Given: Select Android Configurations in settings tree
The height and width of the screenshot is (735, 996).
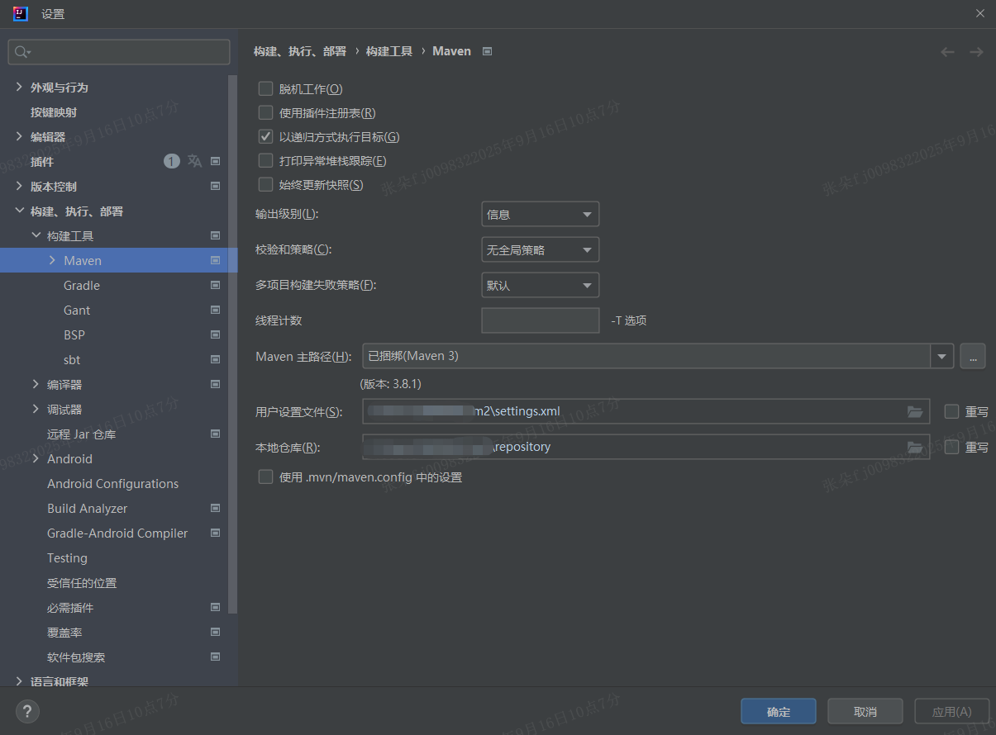Looking at the screenshot, I should tap(113, 483).
